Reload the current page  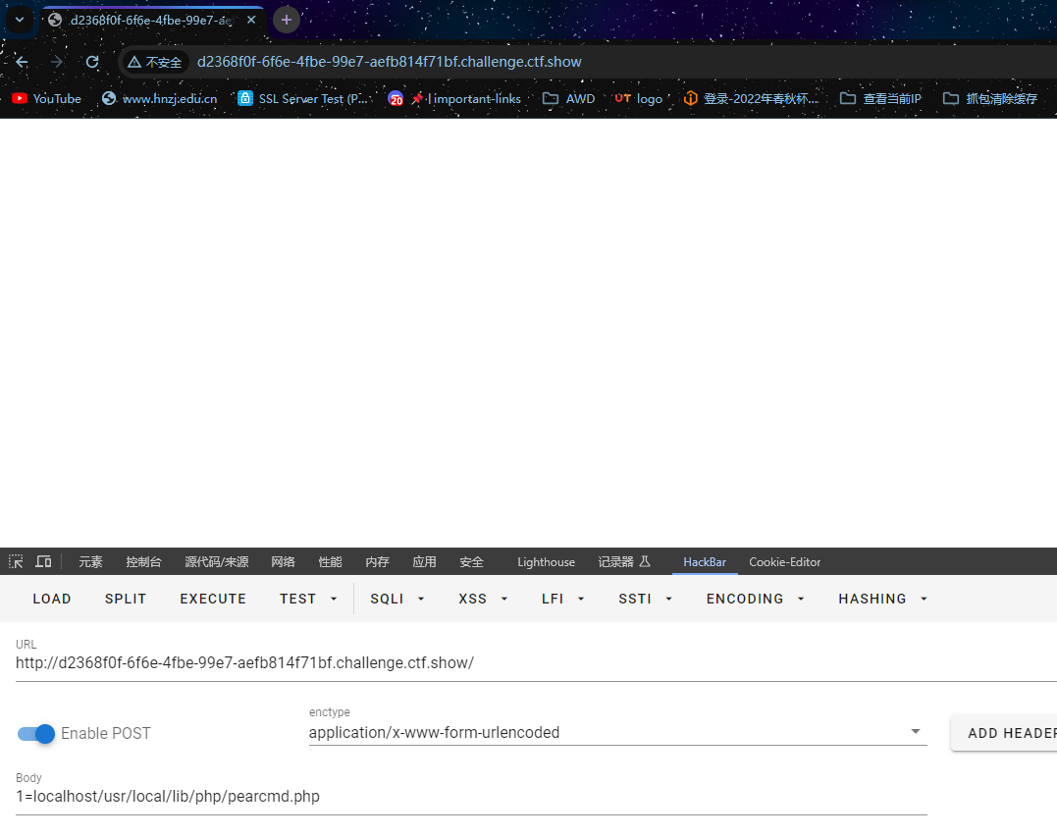coord(92,62)
